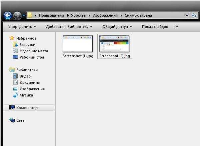
Task: Open the Упорядочить menu
Action: [22, 27]
